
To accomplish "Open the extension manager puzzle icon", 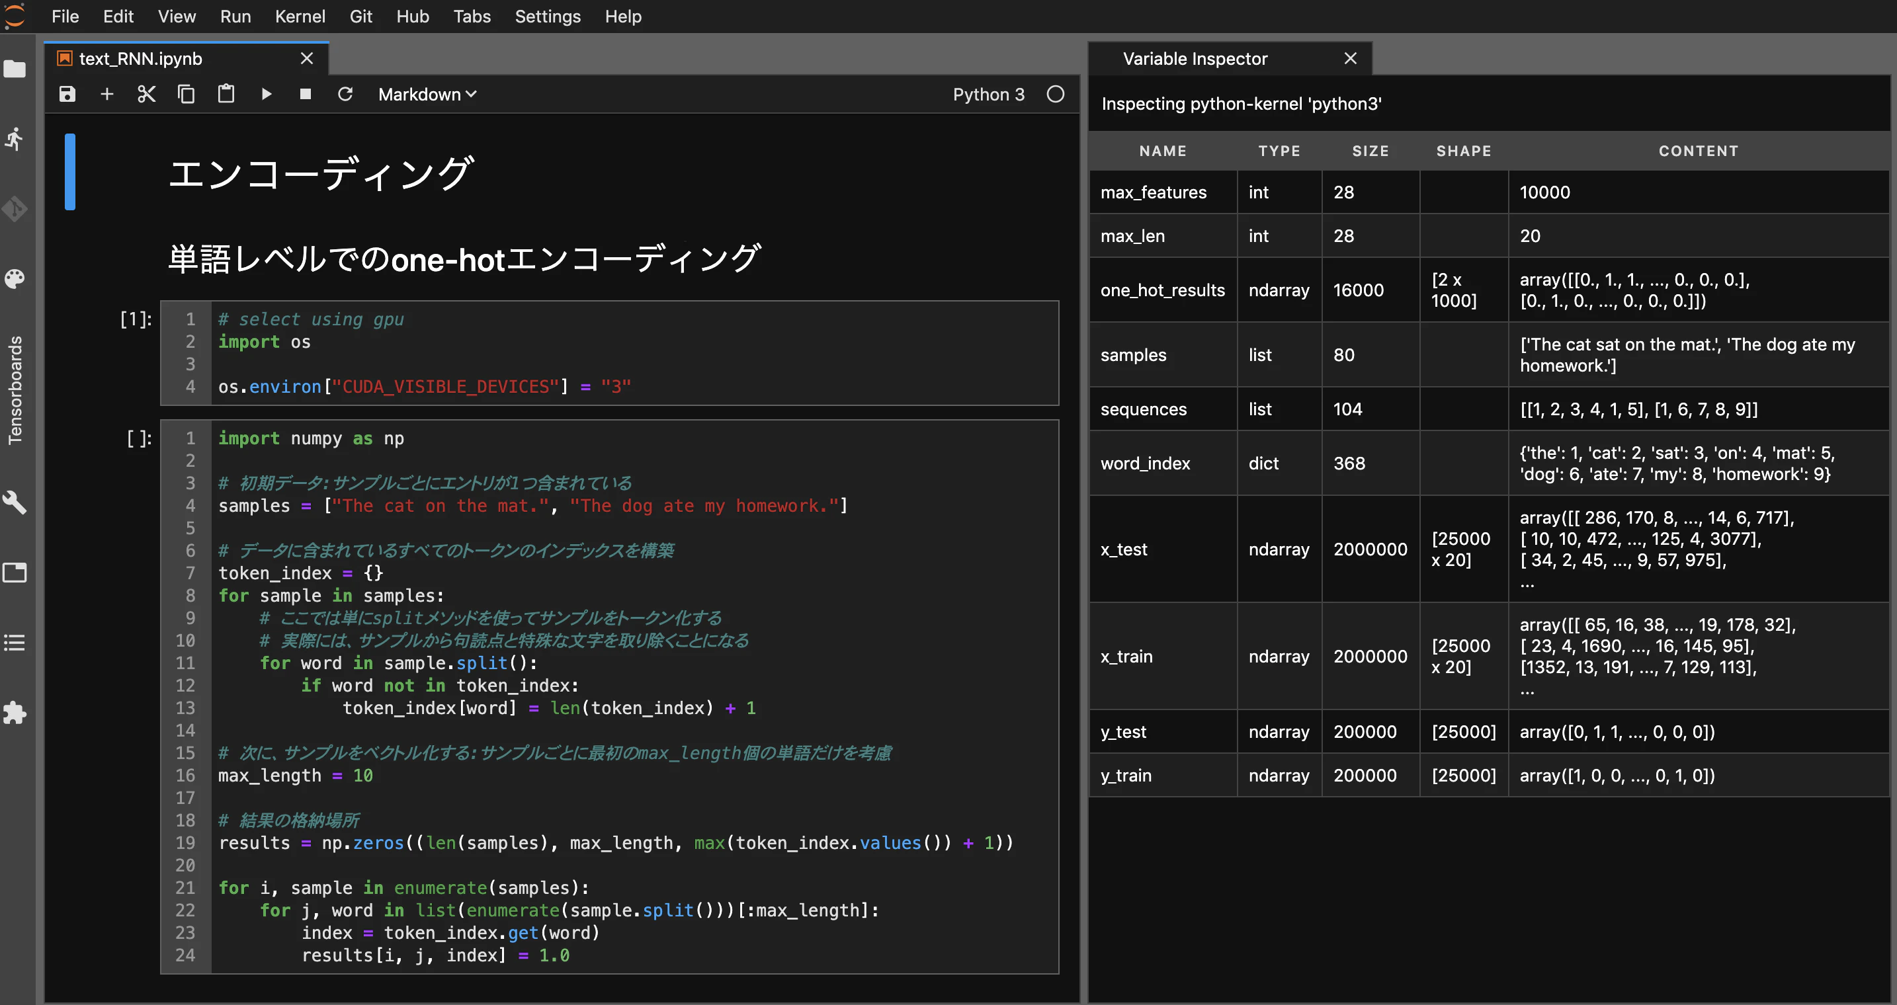I will [15, 713].
